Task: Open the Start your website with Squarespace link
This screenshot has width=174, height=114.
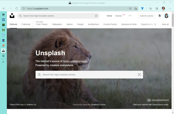Action: click(x=151, y=105)
